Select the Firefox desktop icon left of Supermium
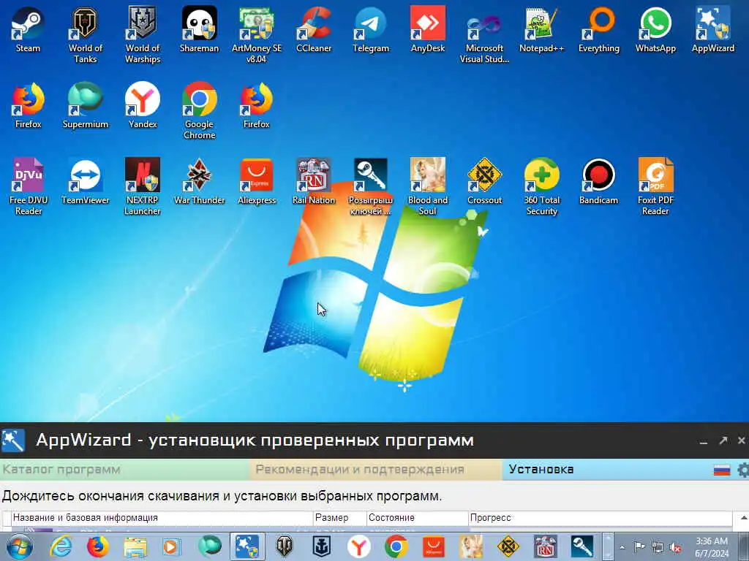 28,105
